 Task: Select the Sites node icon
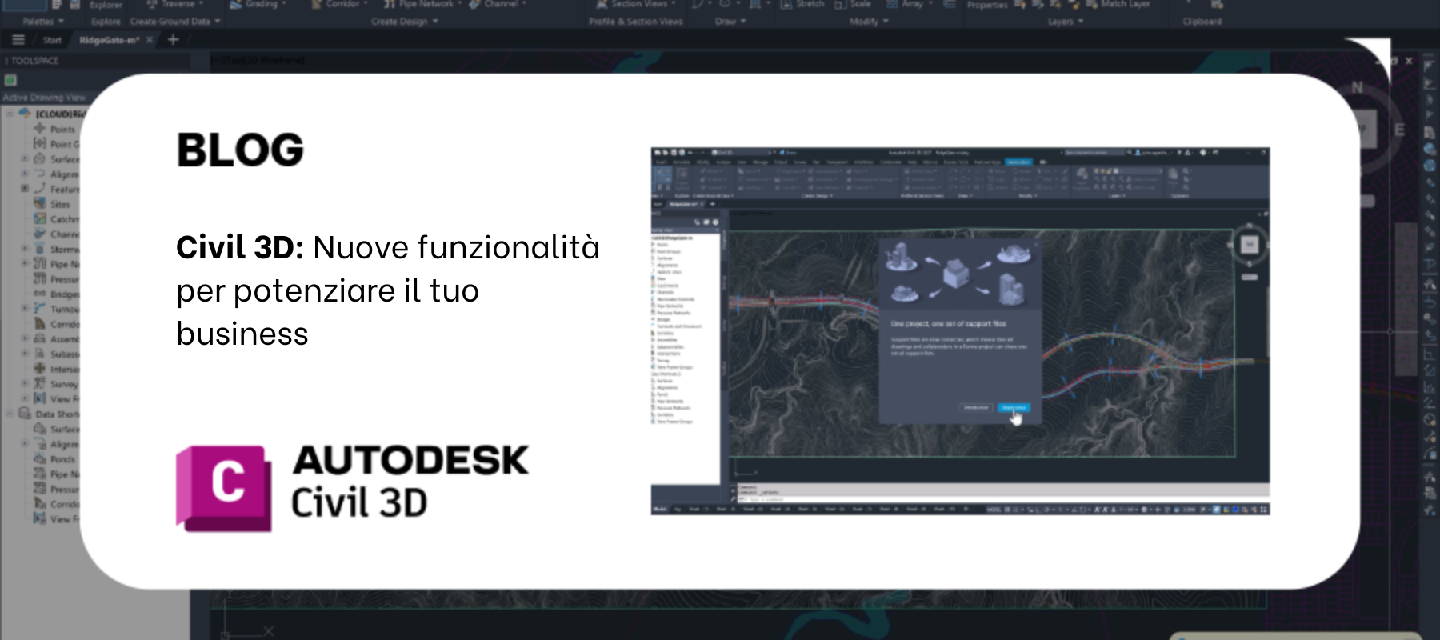pos(40,203)
